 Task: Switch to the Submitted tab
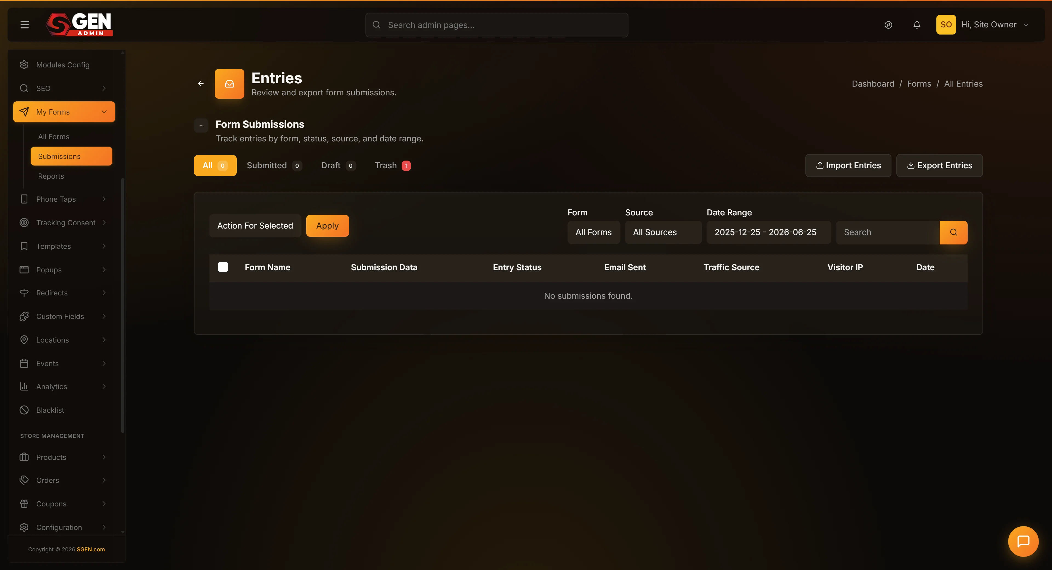[x=274, y=166]
